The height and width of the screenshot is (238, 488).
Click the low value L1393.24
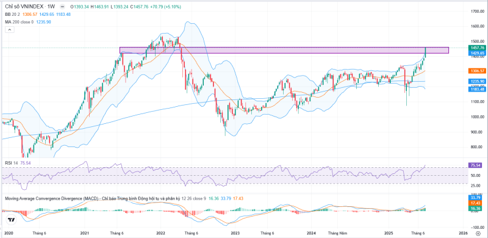(119, 7)
